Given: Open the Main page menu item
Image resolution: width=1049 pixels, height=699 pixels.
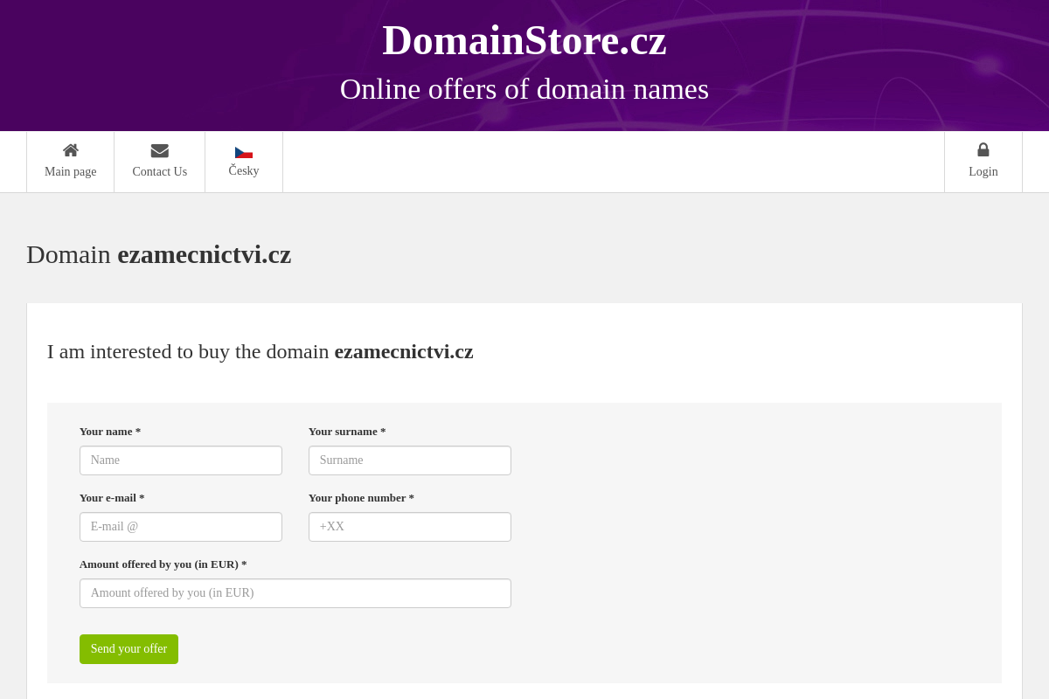Looking at the screenshot, I should pyautogui.click(x=70, y=171).
